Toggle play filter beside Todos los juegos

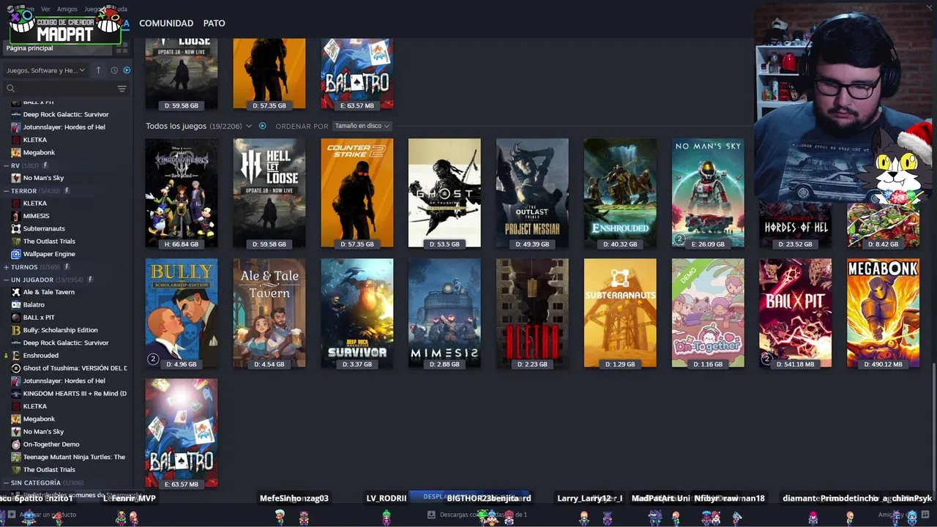[x=262, y=126]
